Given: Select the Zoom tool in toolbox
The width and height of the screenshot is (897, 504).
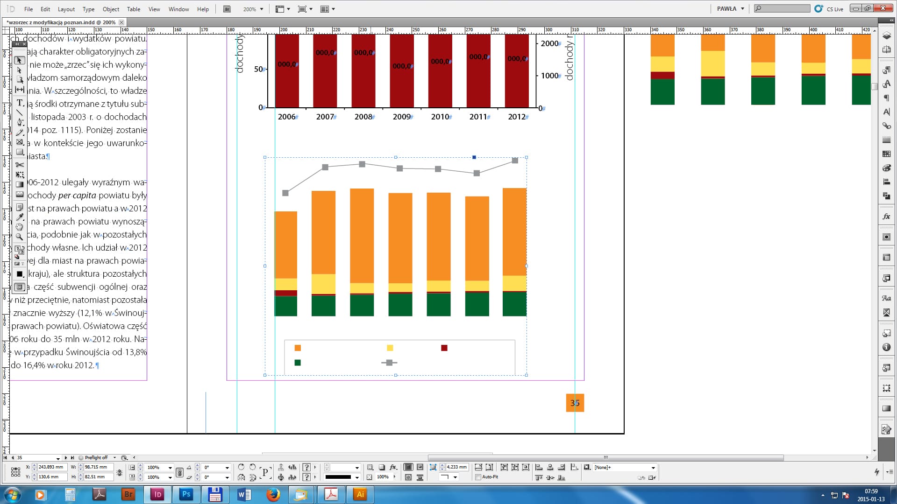Looking at the screenshot, I should 20,237.
